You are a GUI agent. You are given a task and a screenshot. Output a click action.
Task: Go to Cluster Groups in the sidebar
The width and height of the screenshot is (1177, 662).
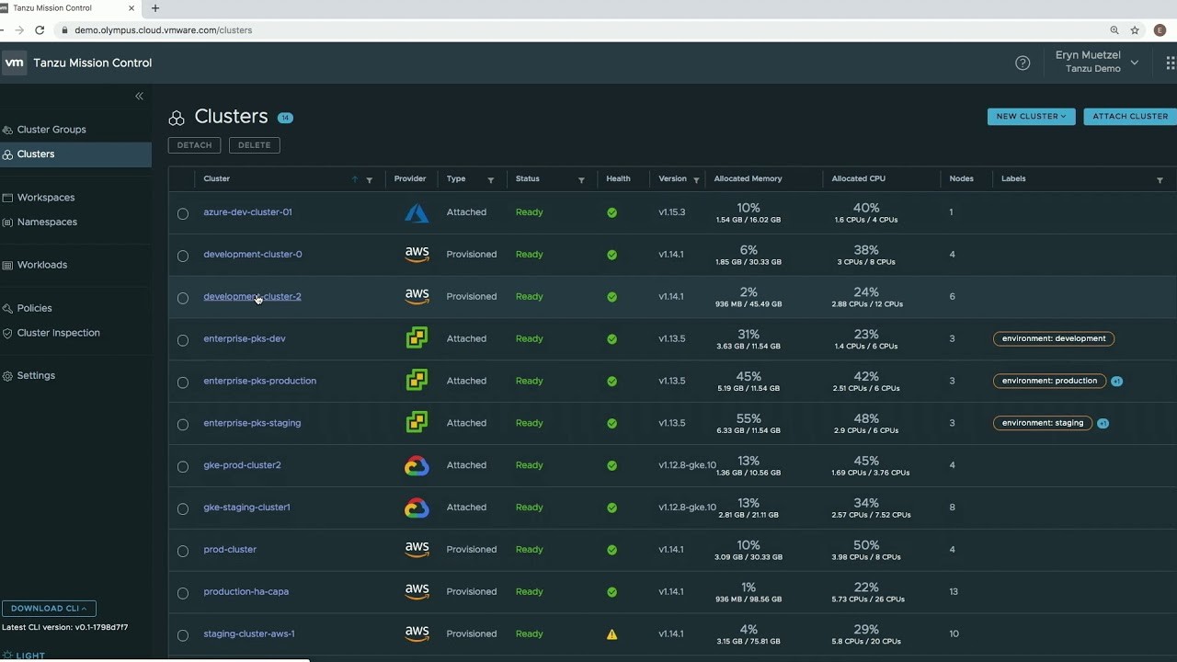click(x=51, y=130)
